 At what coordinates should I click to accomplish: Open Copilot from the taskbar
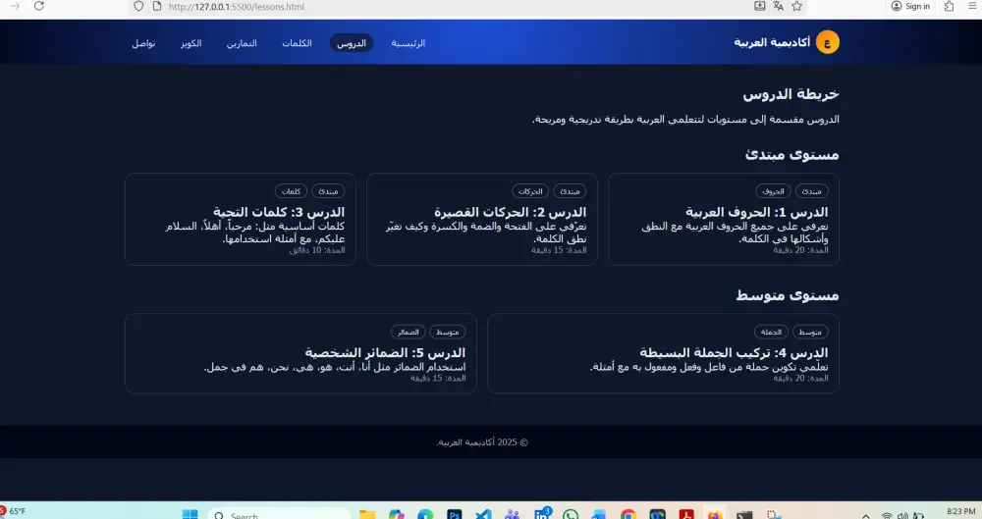[x=396, y=515]
